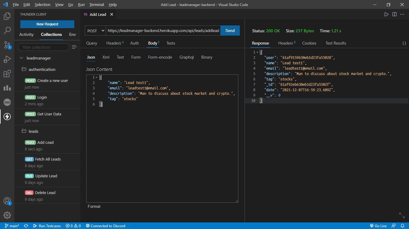409x229 pixels.
Task: Split the editor right
Action: coord(394,14)
